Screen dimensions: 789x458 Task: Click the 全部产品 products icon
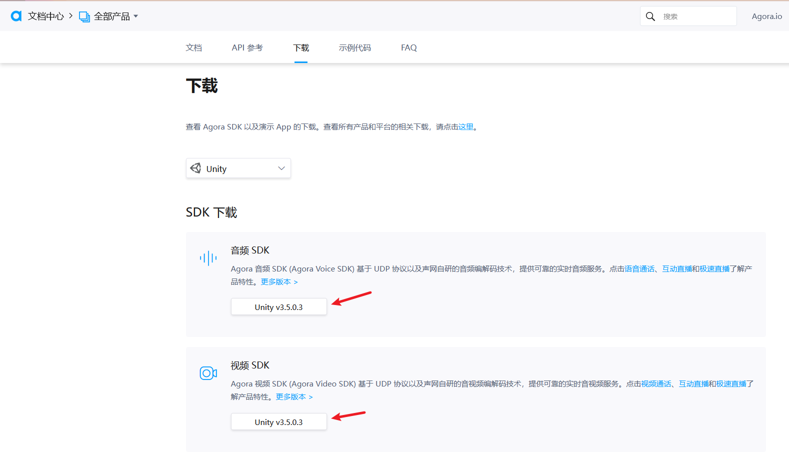pyautogui.click(x=84, y=16)
